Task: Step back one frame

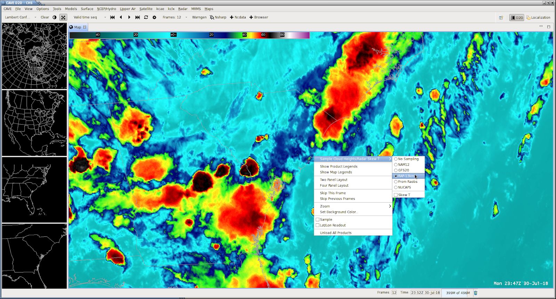Action: pyautogui.click(x=121, y=17)
